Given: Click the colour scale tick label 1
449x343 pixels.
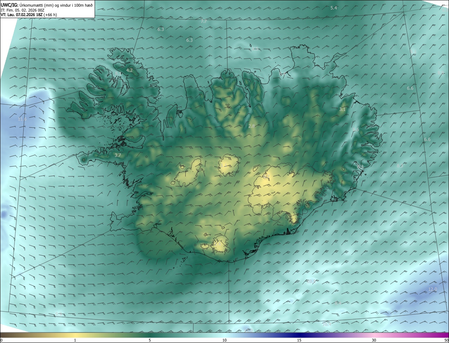Looking at the screenshot, I should (x=75, y=341).
